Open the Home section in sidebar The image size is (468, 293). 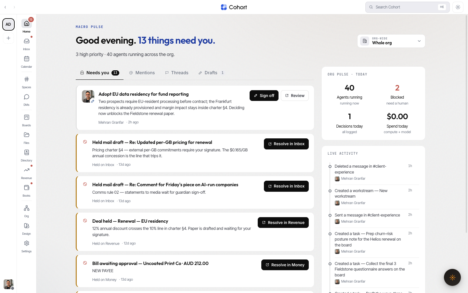point(27,26)
